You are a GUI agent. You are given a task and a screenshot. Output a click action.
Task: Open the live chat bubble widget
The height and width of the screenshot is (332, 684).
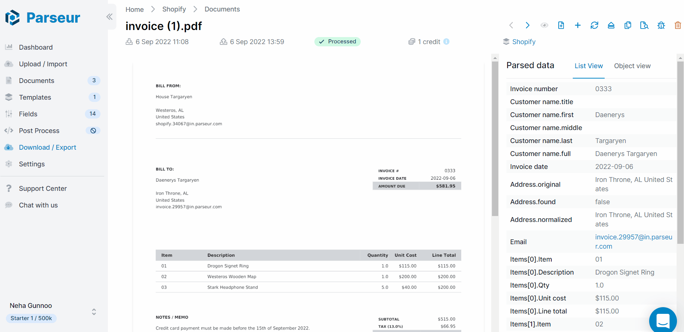coord(663,320)
